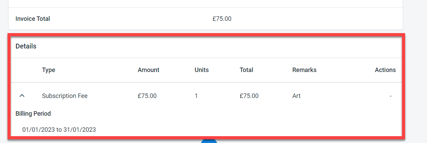Select the Total column header

click(246, 70)
